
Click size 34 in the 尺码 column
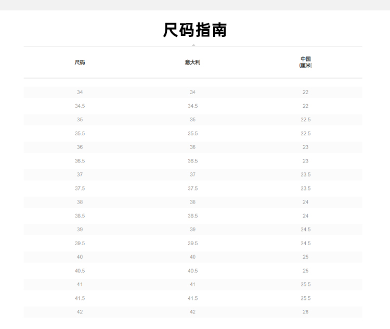pos(80,92)
